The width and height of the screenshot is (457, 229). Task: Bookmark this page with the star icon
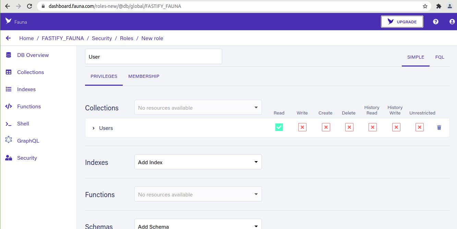(x=425, y=6)
